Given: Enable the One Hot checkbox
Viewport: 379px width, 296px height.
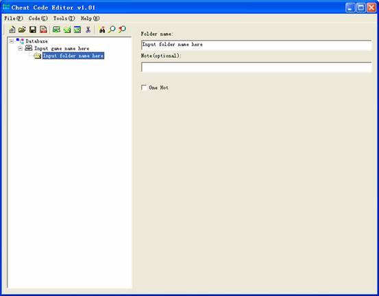Looking at the screenshot, I should [144, 88].
